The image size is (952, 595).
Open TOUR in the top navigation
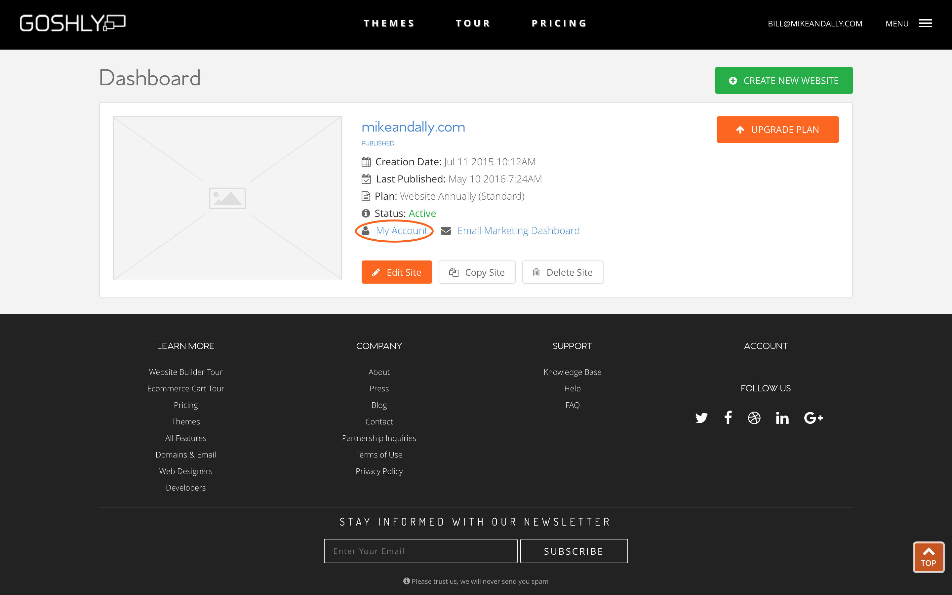[x=473, y=23]
